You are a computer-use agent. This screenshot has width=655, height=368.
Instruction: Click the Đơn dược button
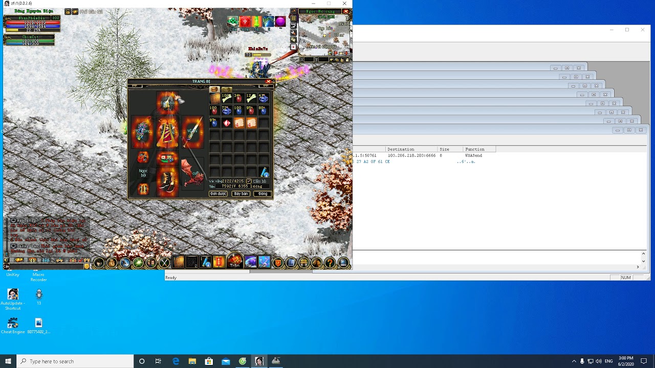(x=218, y=194)
